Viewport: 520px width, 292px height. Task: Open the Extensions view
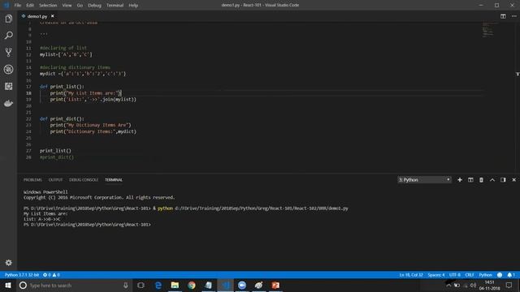coord(9,87)
